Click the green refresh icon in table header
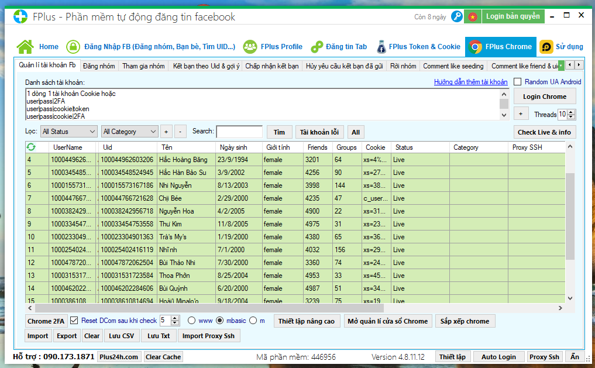 pyautogui.click(x=31, y=147)
